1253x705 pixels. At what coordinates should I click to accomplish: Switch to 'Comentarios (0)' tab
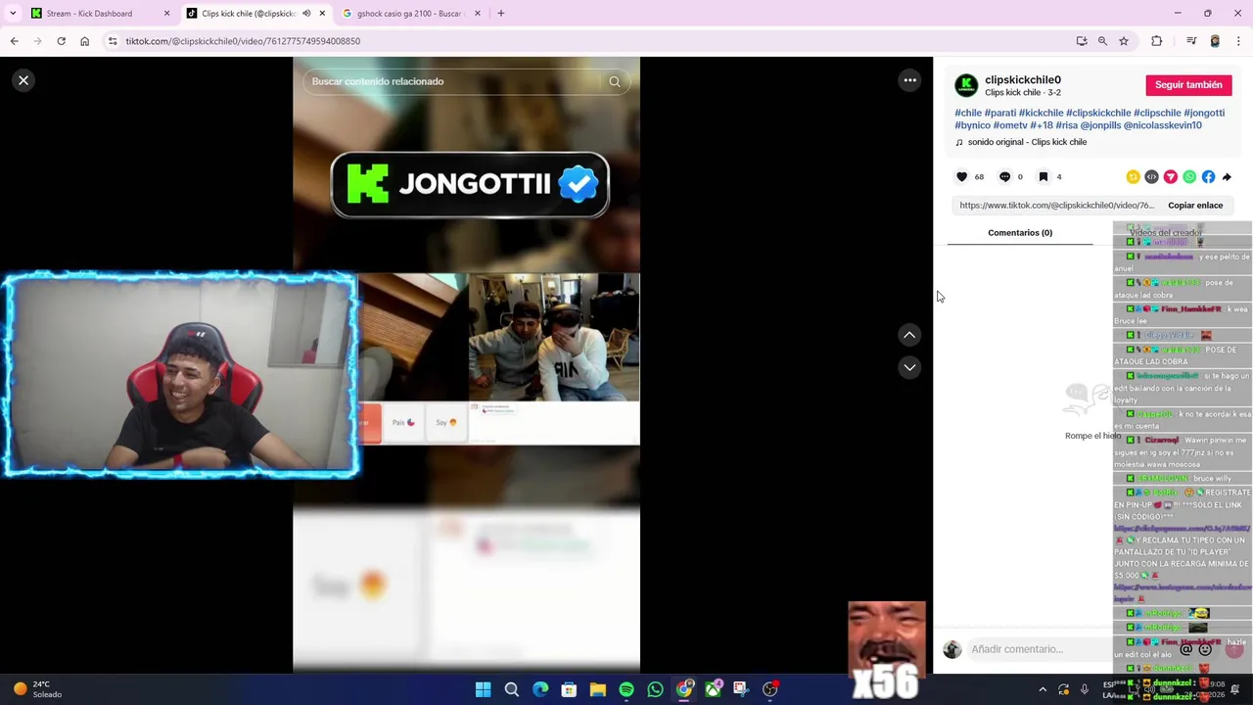tap(1020, 233)
